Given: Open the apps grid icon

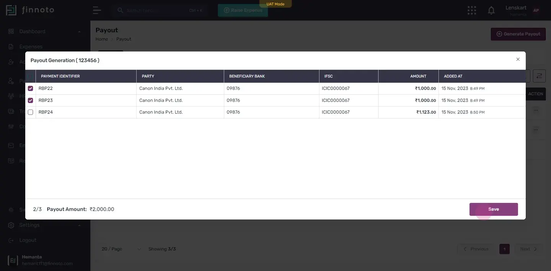Looking at the screenshot, I should pyautogui.click(x=472, y=10).
